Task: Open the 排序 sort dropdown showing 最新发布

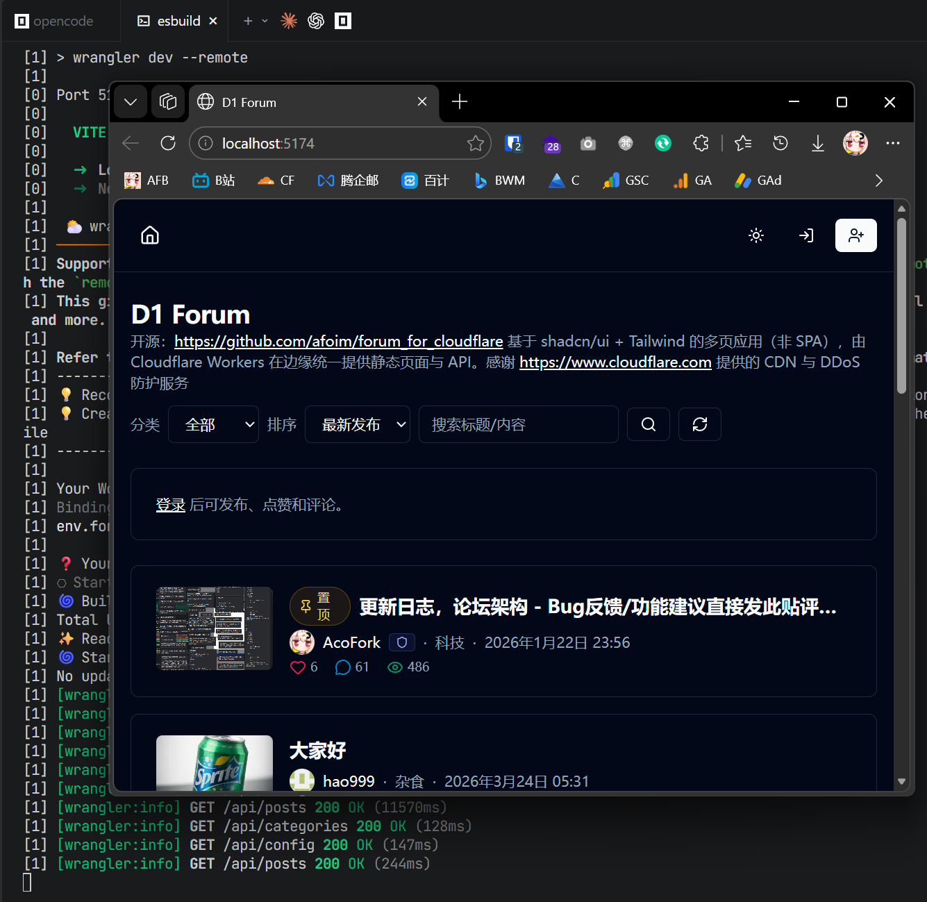Action: (357, 424)
